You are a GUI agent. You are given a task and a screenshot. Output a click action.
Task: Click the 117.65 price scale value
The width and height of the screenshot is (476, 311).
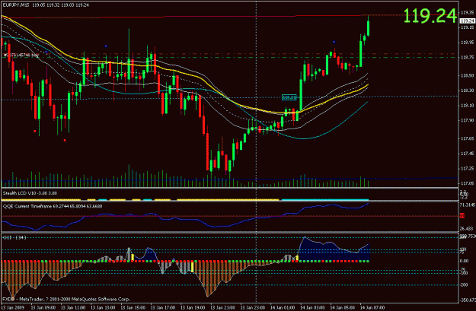[x=468, y=138]
